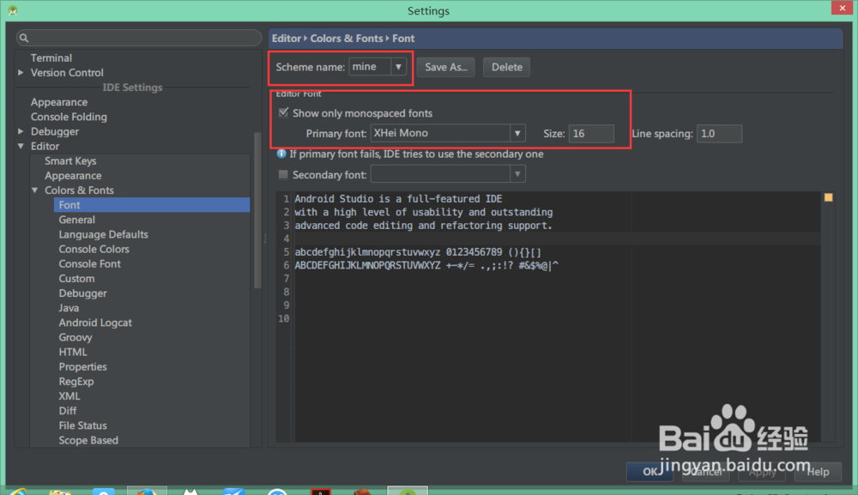858x495 pixels.
Task: Select Terminal in the settings tree
Action: click(x=51, y=57)
